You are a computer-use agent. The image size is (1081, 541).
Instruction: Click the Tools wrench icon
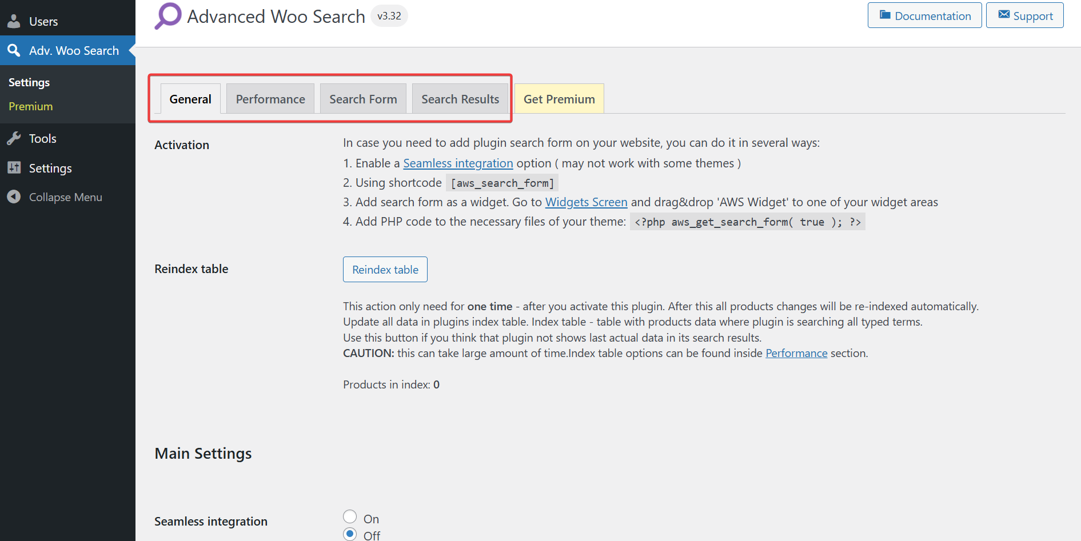14,138
